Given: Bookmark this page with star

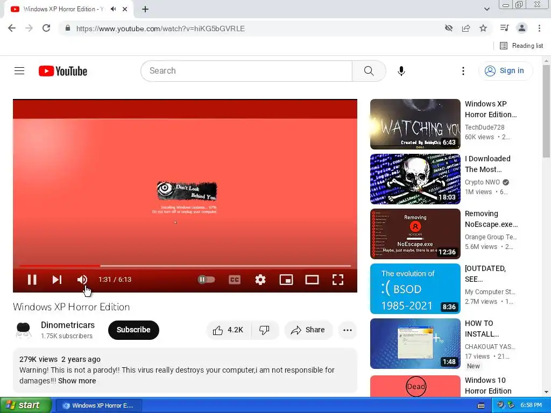Looking at the screenshot, I should pyautogui.click(x=483, y=29).
